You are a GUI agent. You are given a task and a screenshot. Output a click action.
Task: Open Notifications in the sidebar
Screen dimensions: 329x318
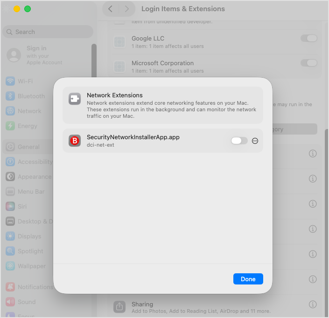[x=35, y=287]
